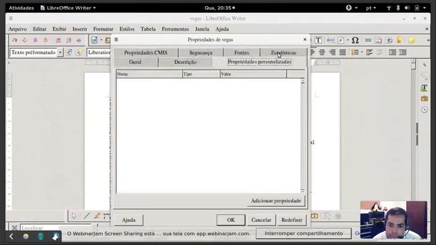Screen dimensions: 436x245
Task: Toggle the bulleted list icon
Action: 355,52
